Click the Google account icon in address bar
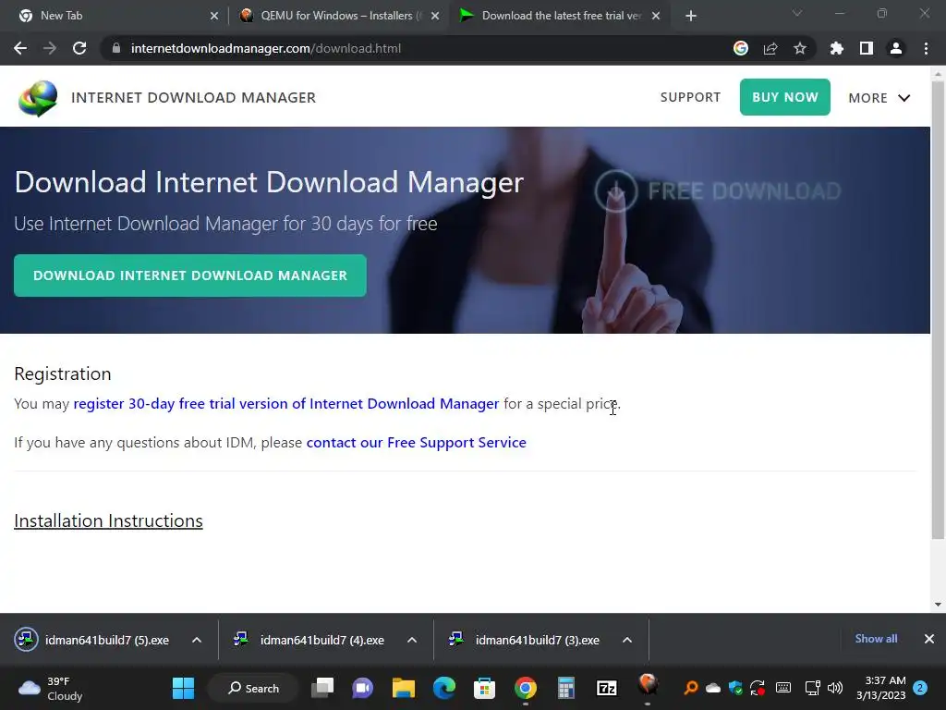 pos(740,48)
